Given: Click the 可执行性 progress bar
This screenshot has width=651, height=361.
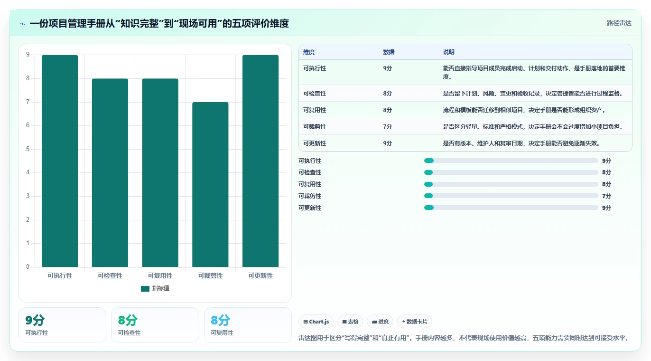Looking at the screenshot, I should point(511,161).
